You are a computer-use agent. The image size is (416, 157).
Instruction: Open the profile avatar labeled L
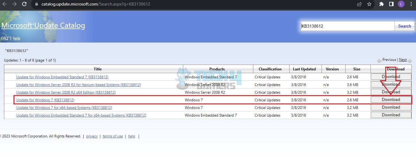point(401,4)
